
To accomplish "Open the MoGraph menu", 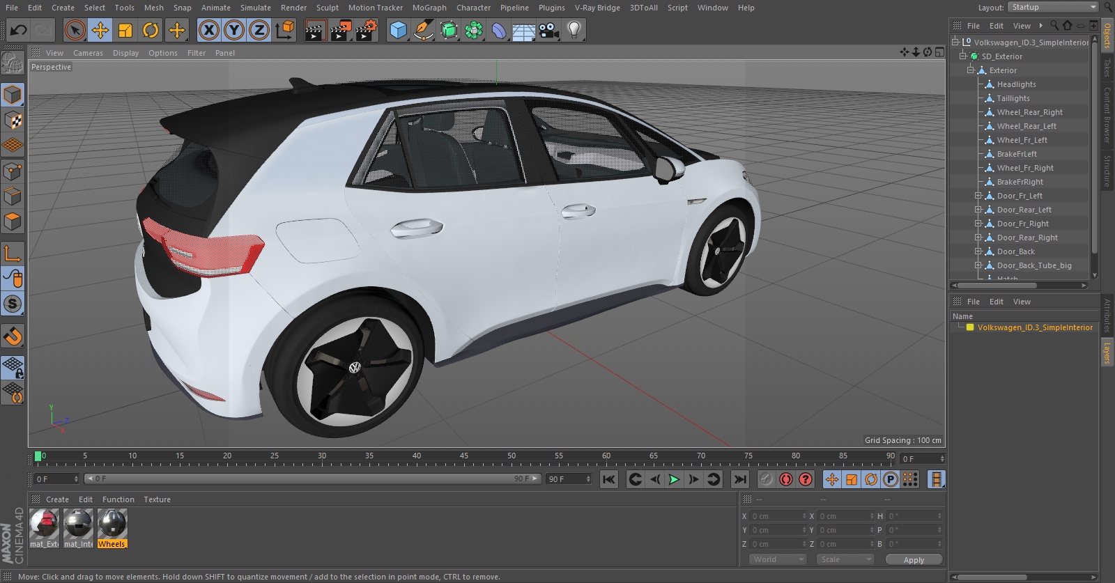I will pyautogui.click(x=429, y=8).
